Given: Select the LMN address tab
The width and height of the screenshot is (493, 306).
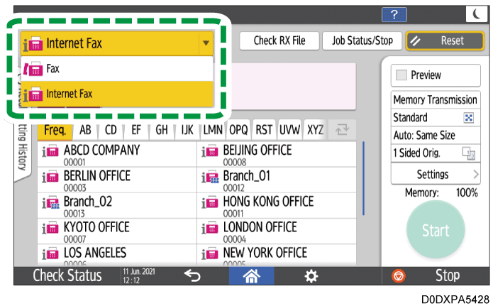Looking at the screenshot, I should [213, 130].
